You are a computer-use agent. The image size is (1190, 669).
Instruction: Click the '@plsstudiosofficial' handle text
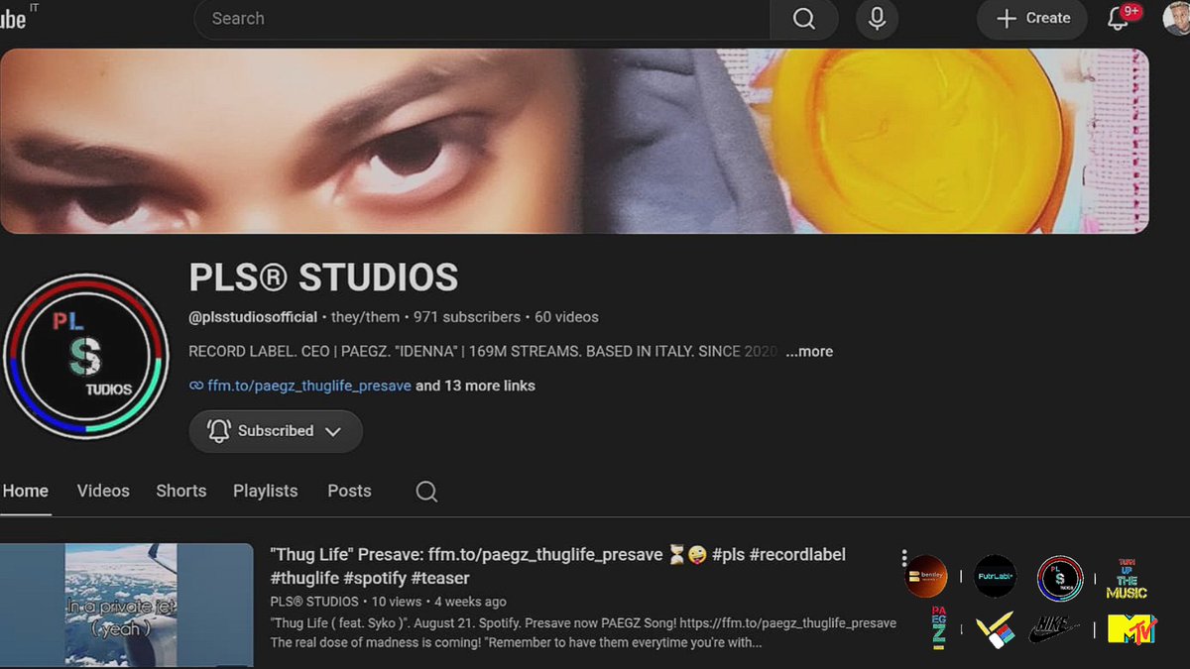253,317
